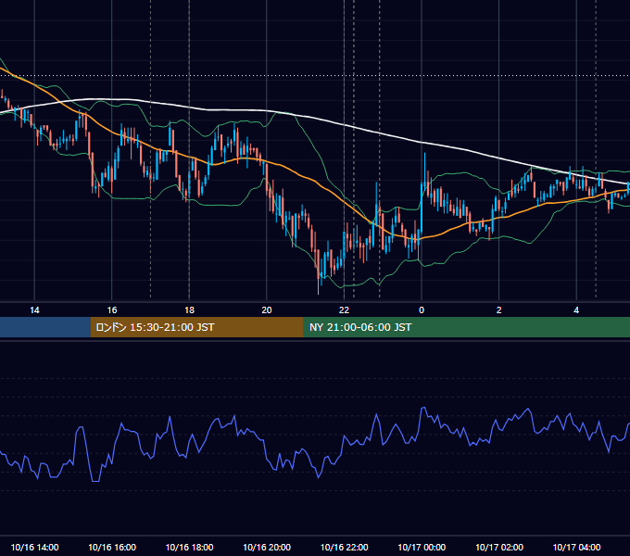Click the 10/16 14:00 time label
The width and height of the screenshot is (630, 556).
click(x=34, y=547)
